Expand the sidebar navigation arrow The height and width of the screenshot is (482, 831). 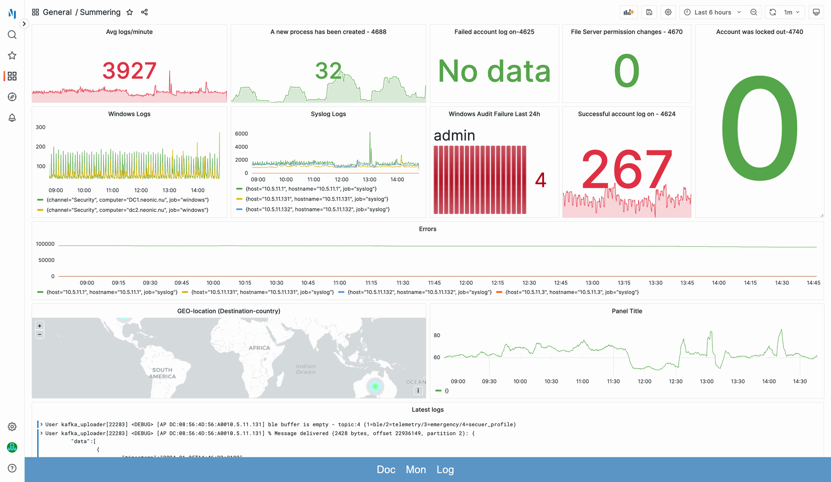24,24
